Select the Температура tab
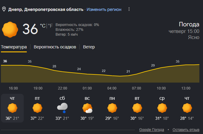This screenshot has width=203, height=134. click(14, 47)
